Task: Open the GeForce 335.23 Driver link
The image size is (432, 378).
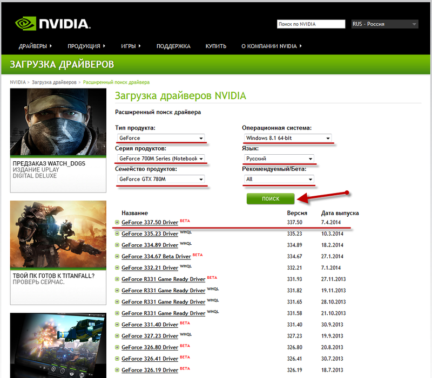Action: coord(150,233)
